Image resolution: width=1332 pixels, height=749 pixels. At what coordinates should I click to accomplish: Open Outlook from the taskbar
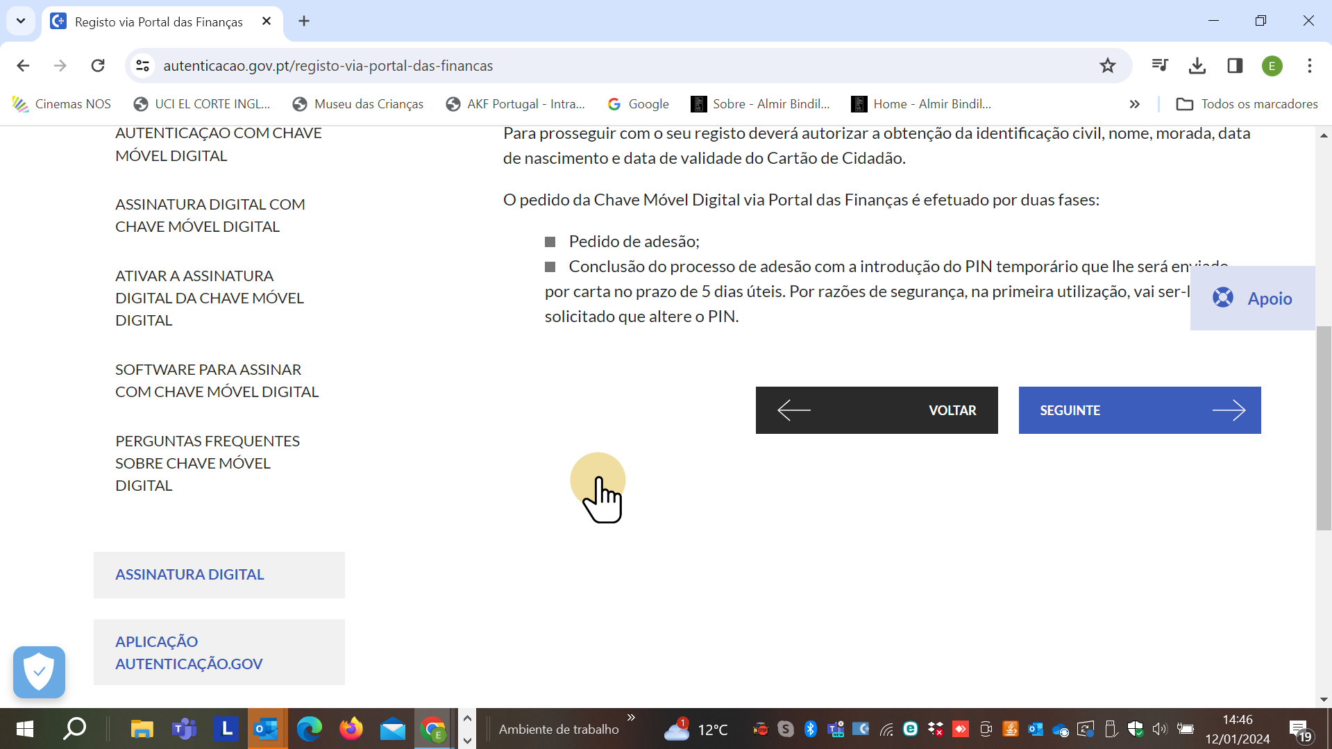pyautogui.click(x=266, y=730)
